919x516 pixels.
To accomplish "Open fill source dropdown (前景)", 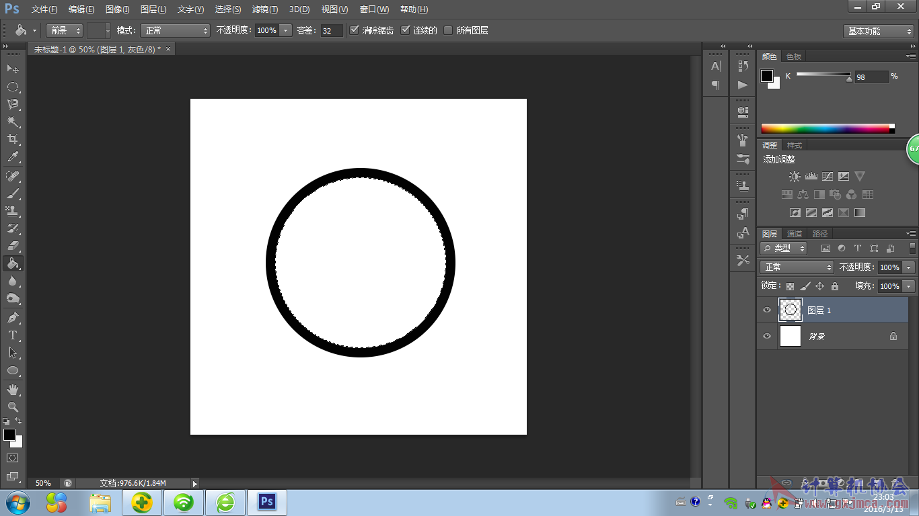I will click(x=65, y=30).
